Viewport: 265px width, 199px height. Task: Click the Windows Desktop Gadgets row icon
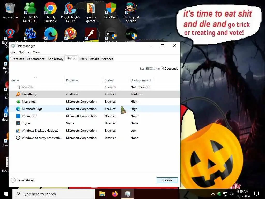coord(18,131)
